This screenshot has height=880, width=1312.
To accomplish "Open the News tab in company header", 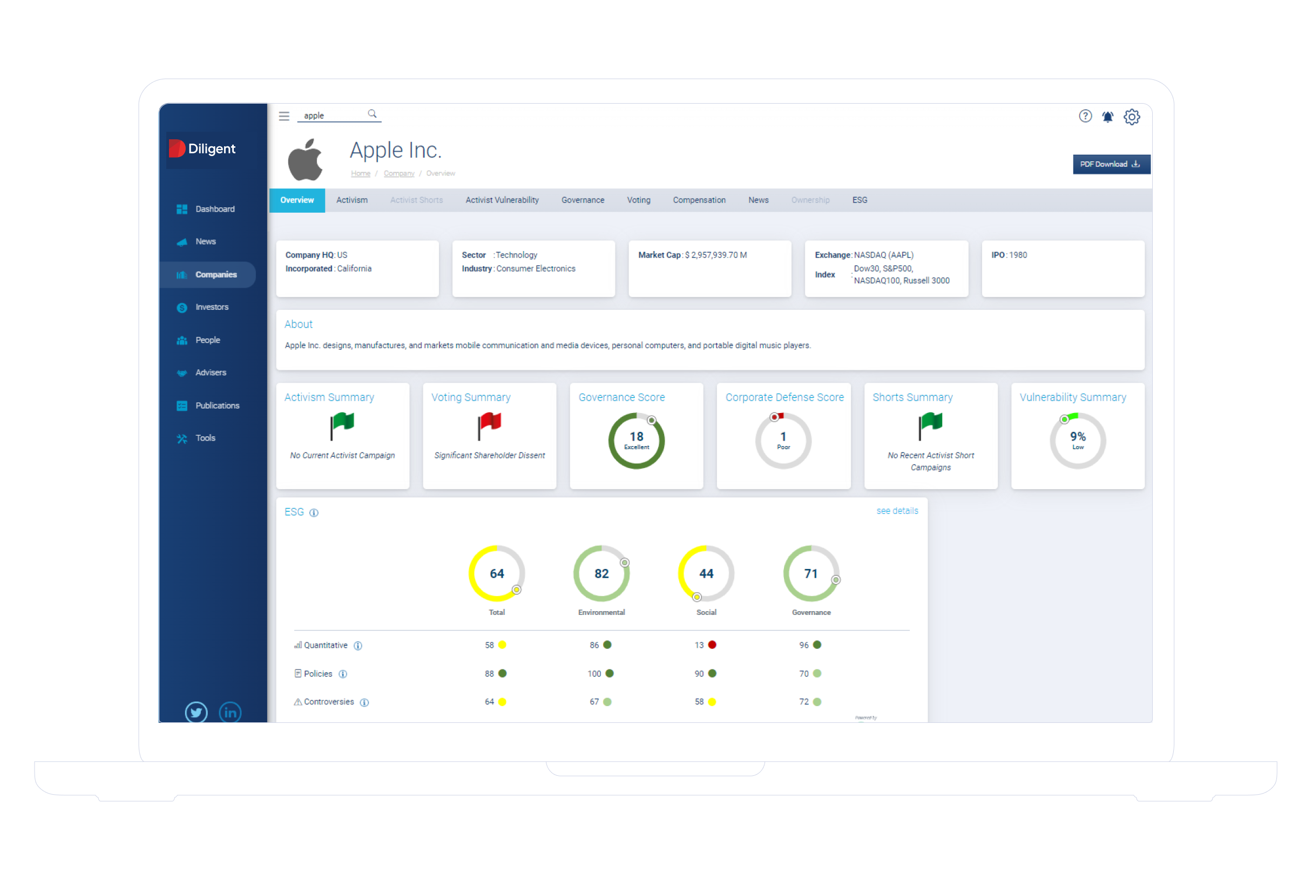I will click(758, 200).
